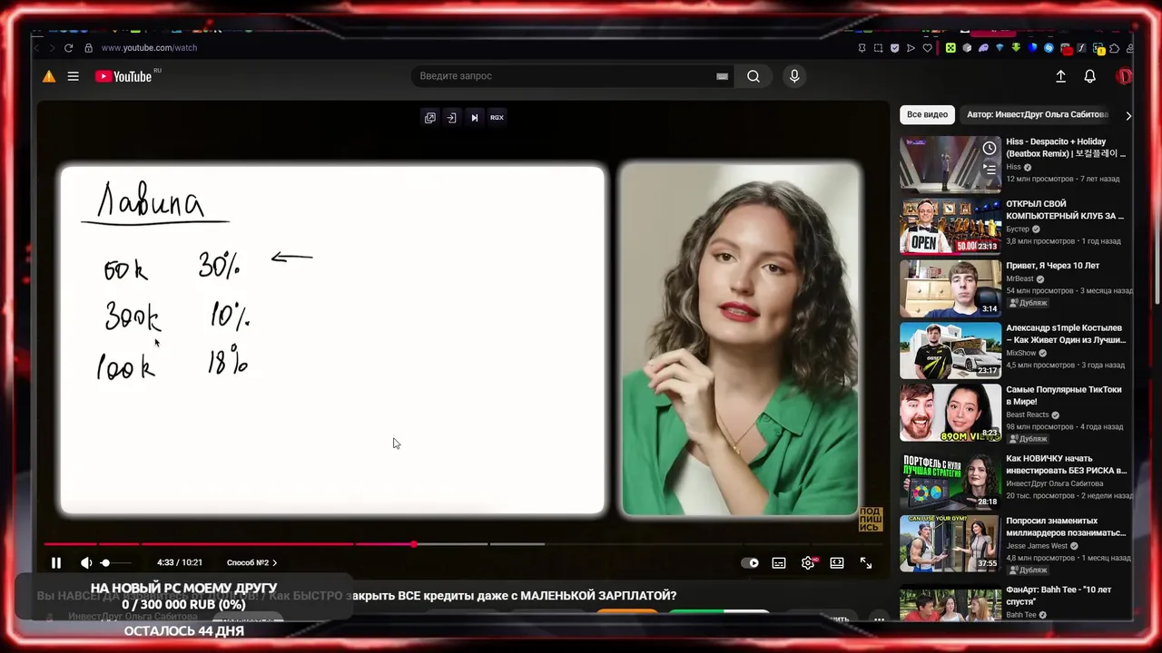Click the site lock icon

click(x=88, y=48)
